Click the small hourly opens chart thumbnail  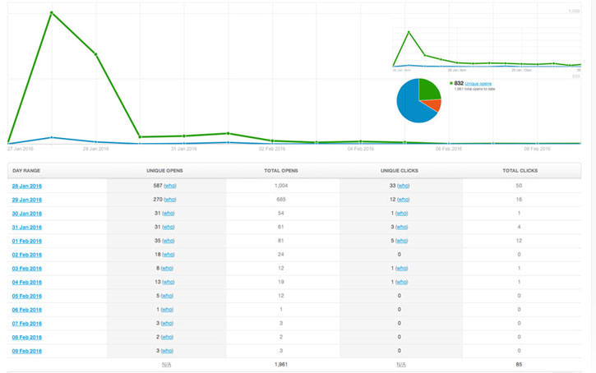487,50
